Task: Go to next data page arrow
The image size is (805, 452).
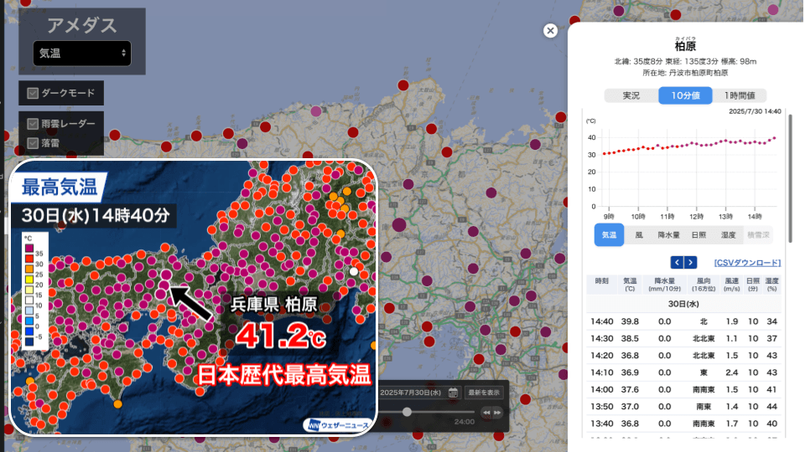Action: coord(690,262)
